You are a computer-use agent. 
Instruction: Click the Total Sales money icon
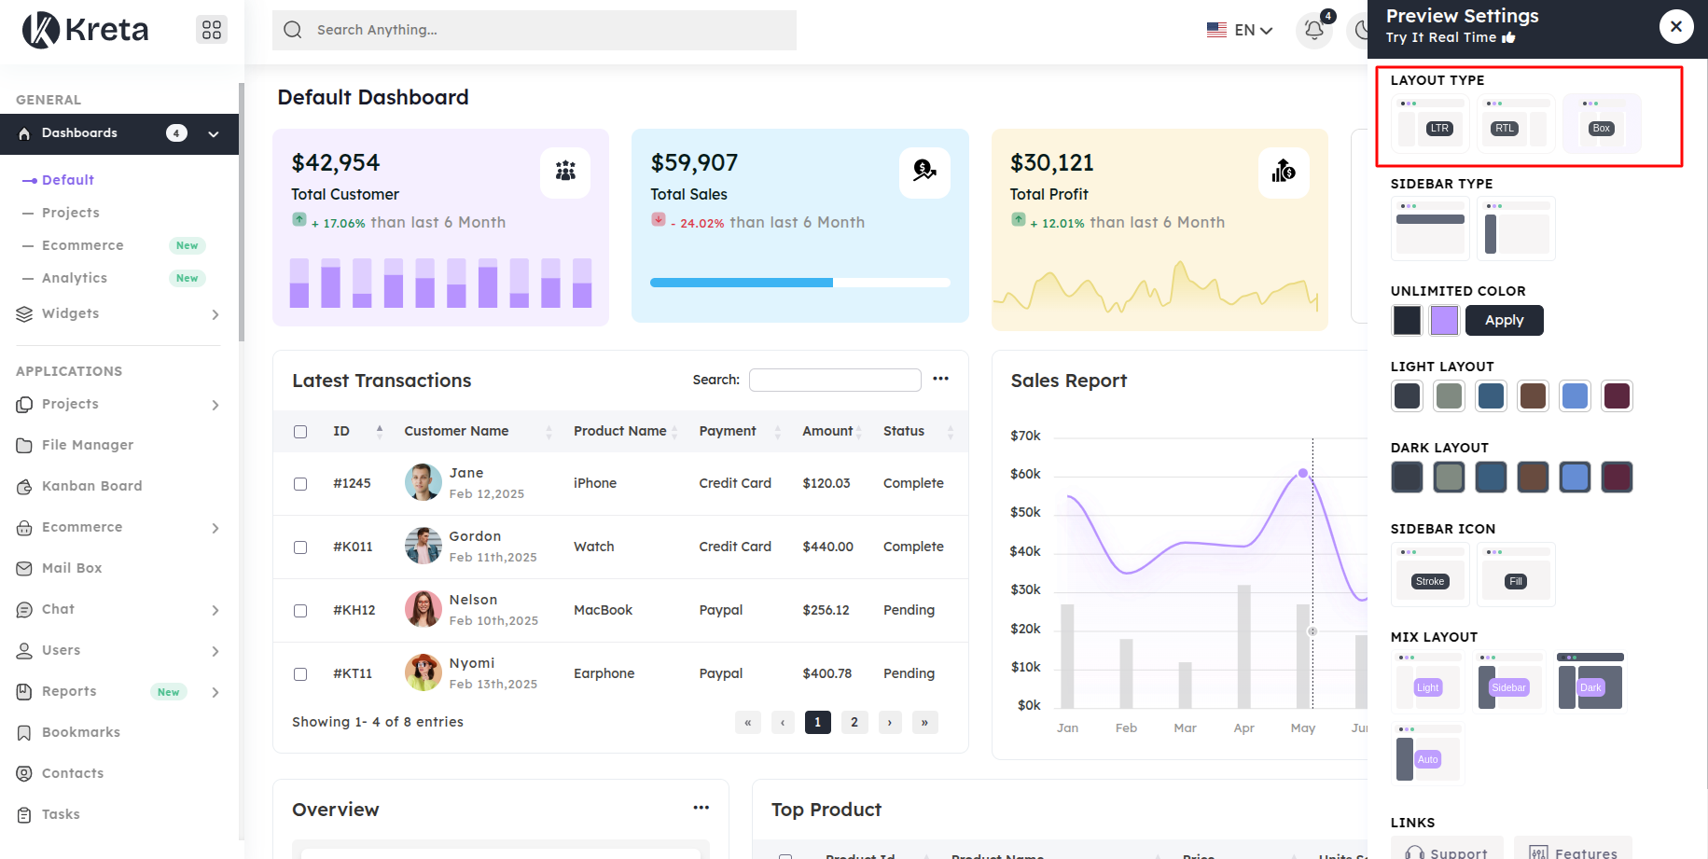click(x=923, y=172)
